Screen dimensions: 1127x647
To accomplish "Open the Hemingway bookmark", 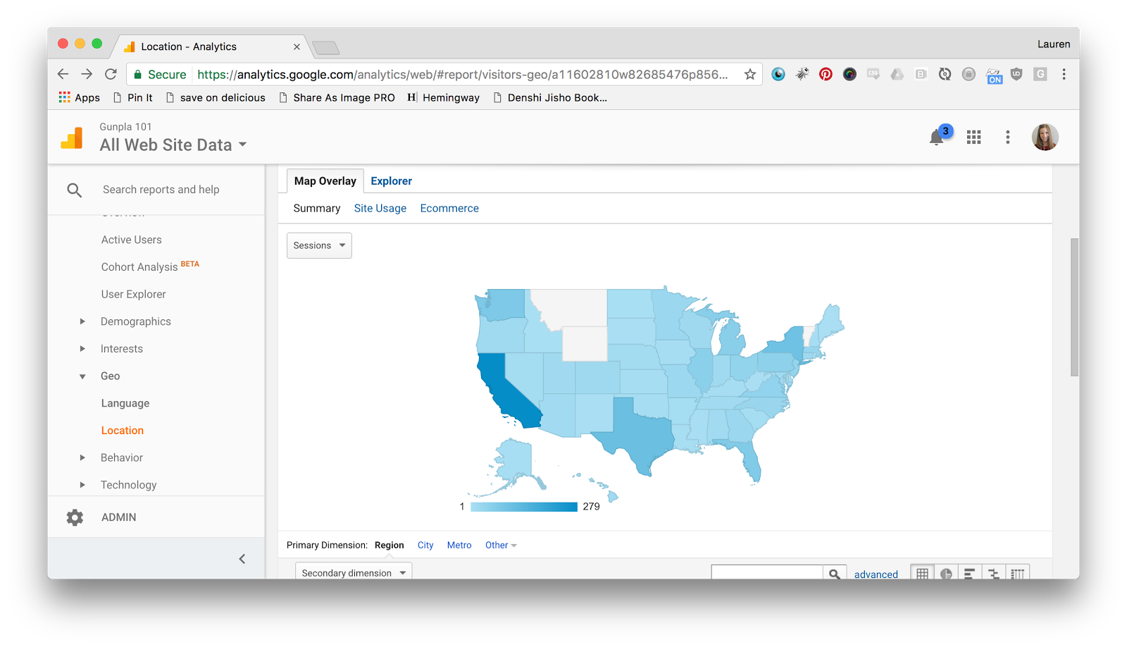I will click(x=444, y=98).
